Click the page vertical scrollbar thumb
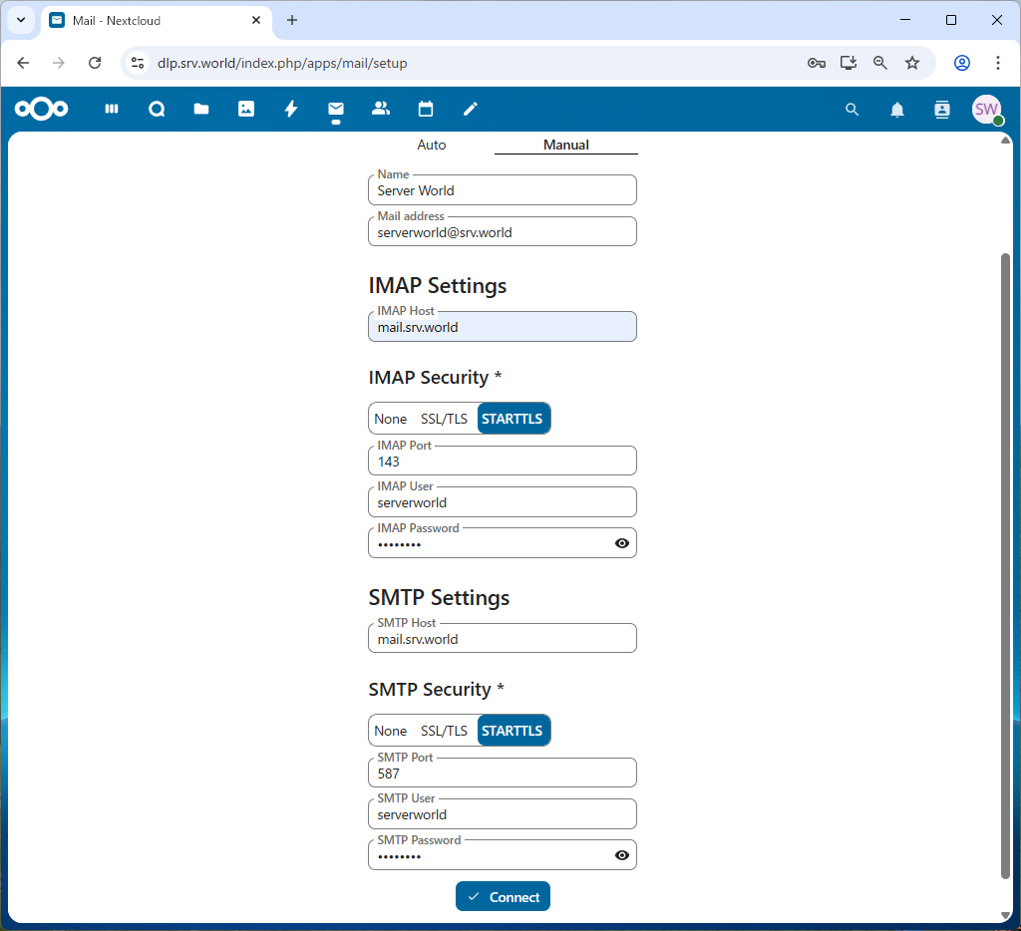Viewport: 1021px width, 931px height. [1005, 566]
